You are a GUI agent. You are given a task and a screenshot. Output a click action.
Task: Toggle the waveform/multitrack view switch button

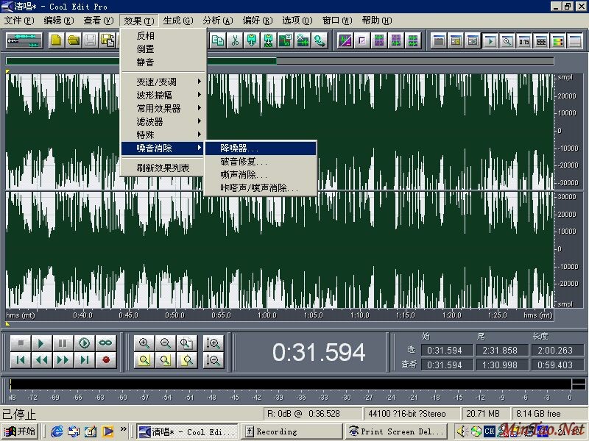pos(24,40)
